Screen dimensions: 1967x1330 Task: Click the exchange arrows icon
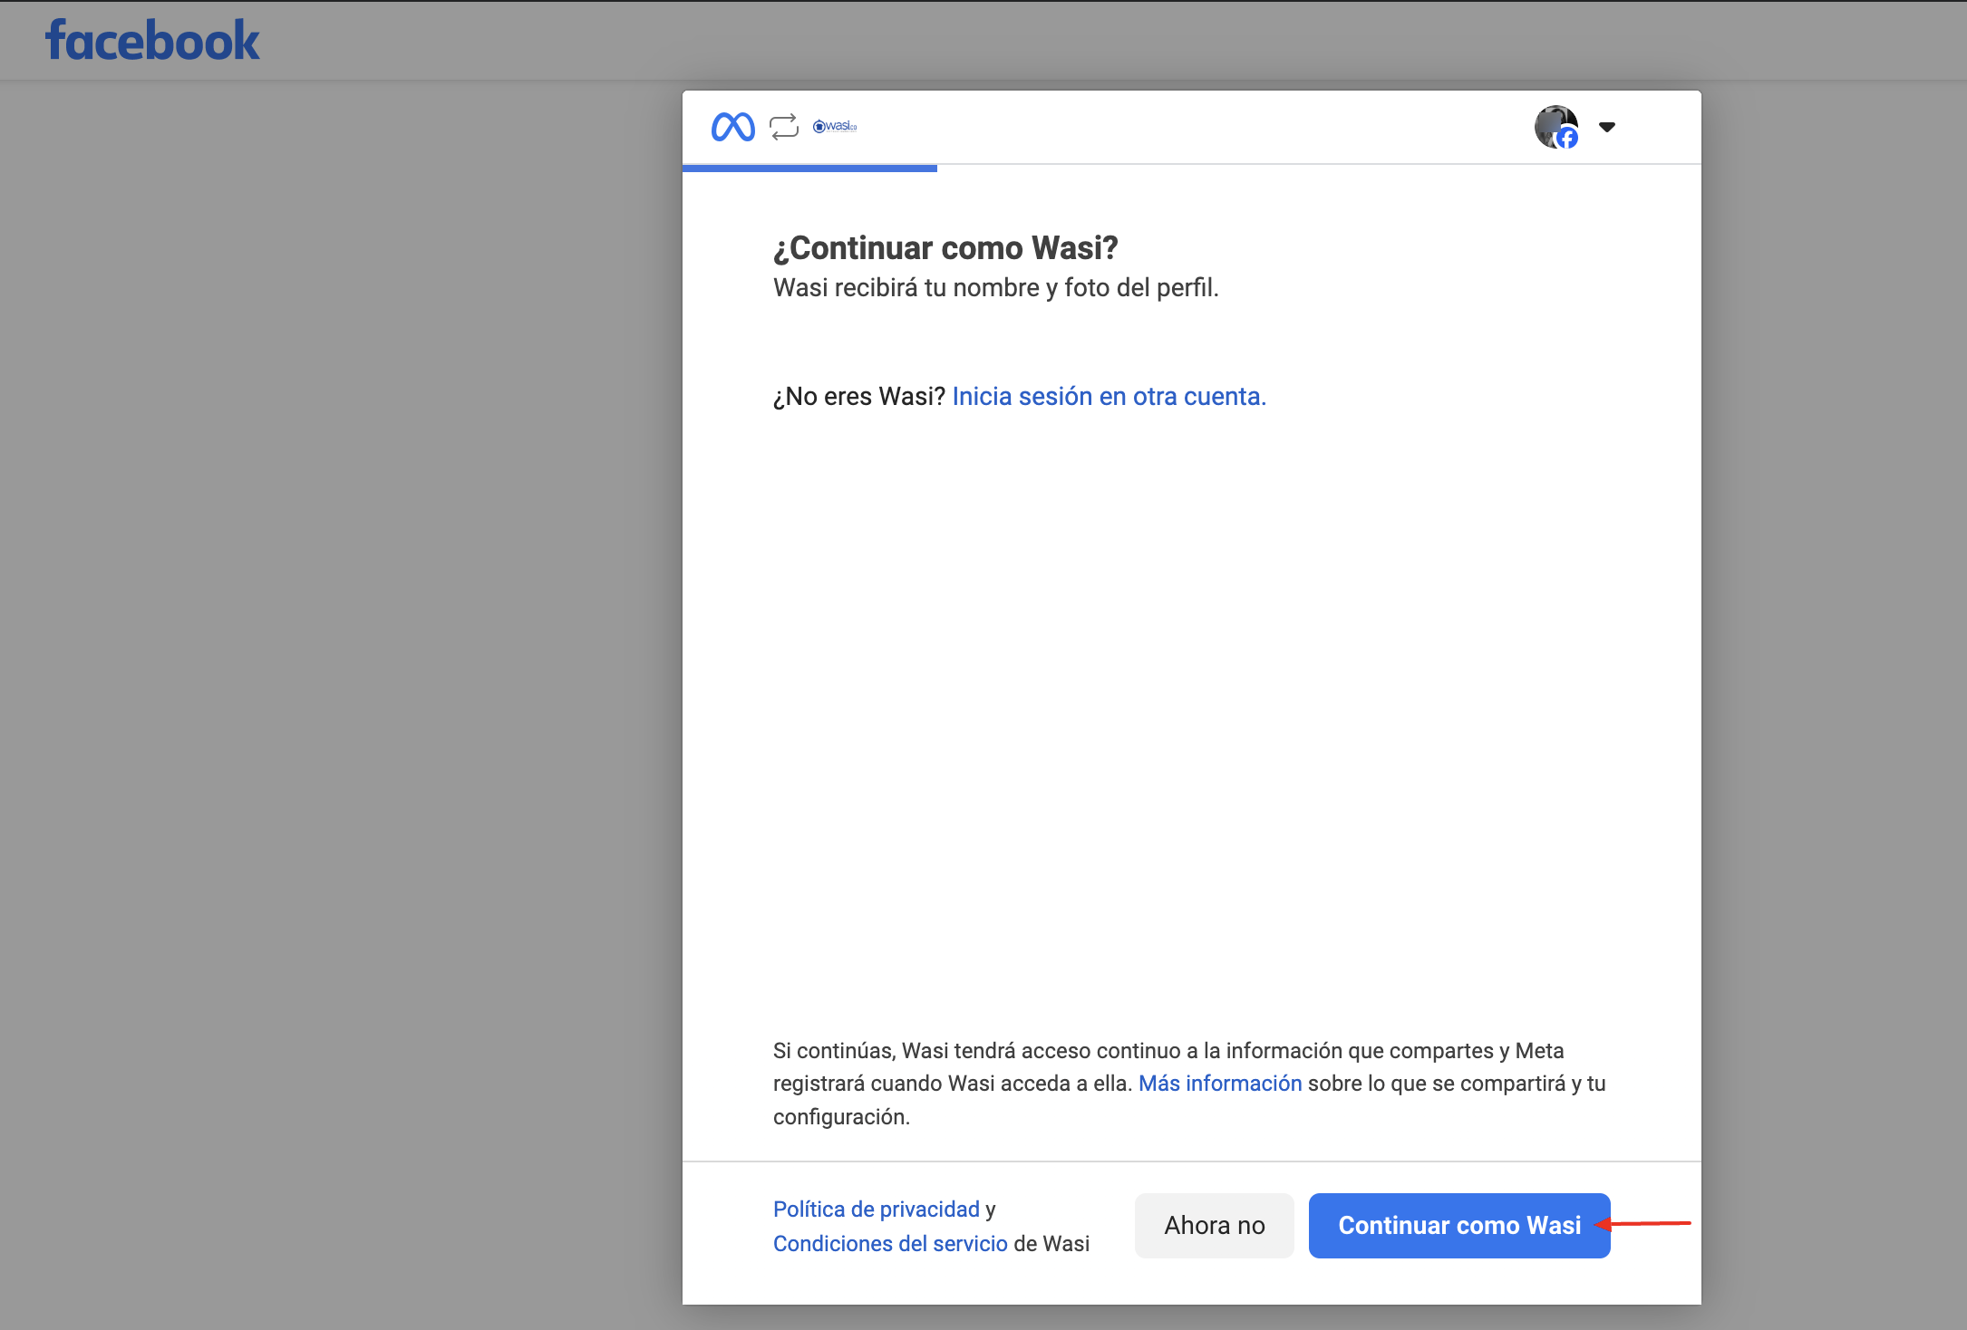point(784,127)
